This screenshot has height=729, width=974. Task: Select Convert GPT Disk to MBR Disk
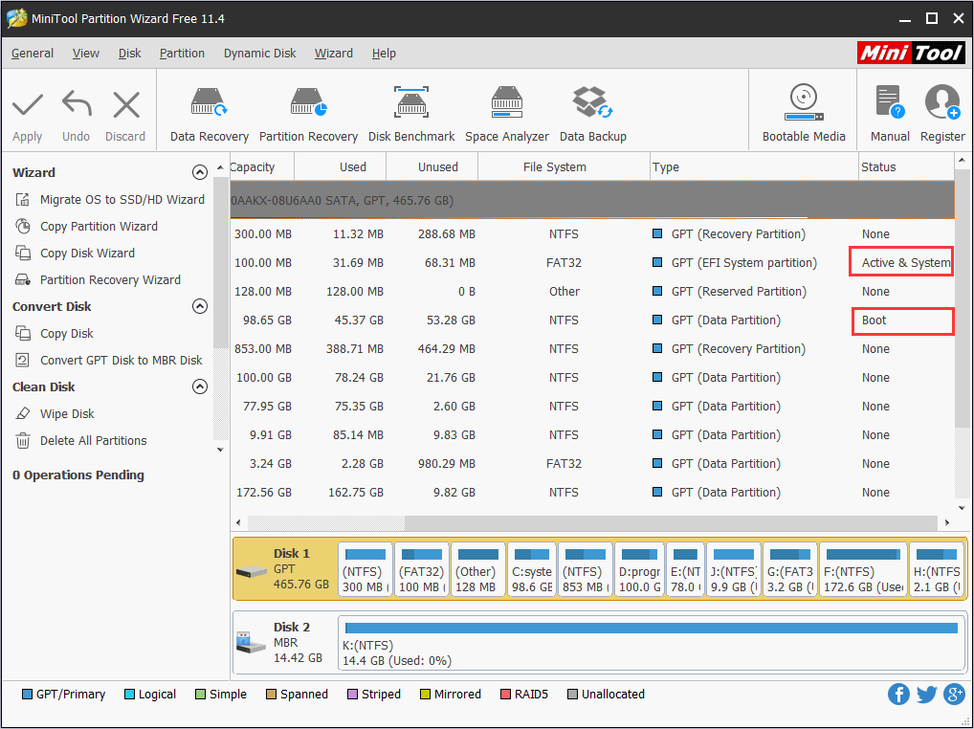click(121, 361)
